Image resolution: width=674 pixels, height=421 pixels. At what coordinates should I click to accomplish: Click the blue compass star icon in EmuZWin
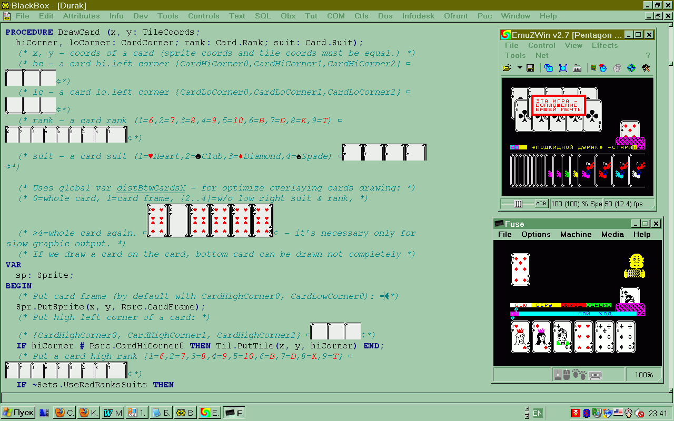[x=632, y=68]
